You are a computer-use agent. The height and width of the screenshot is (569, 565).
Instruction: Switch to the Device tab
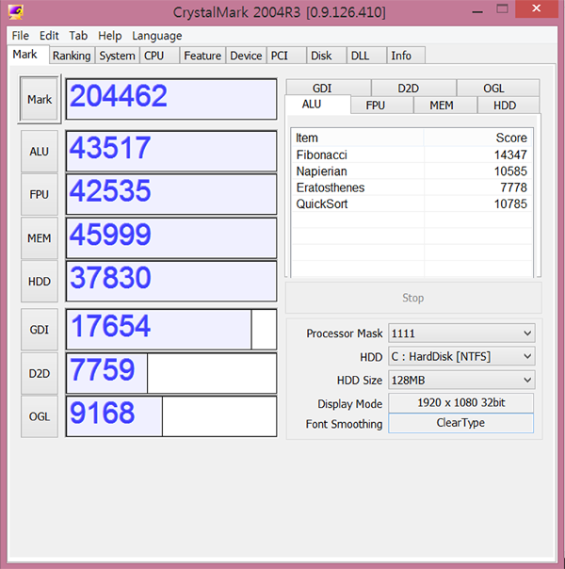tap(246, 56)
